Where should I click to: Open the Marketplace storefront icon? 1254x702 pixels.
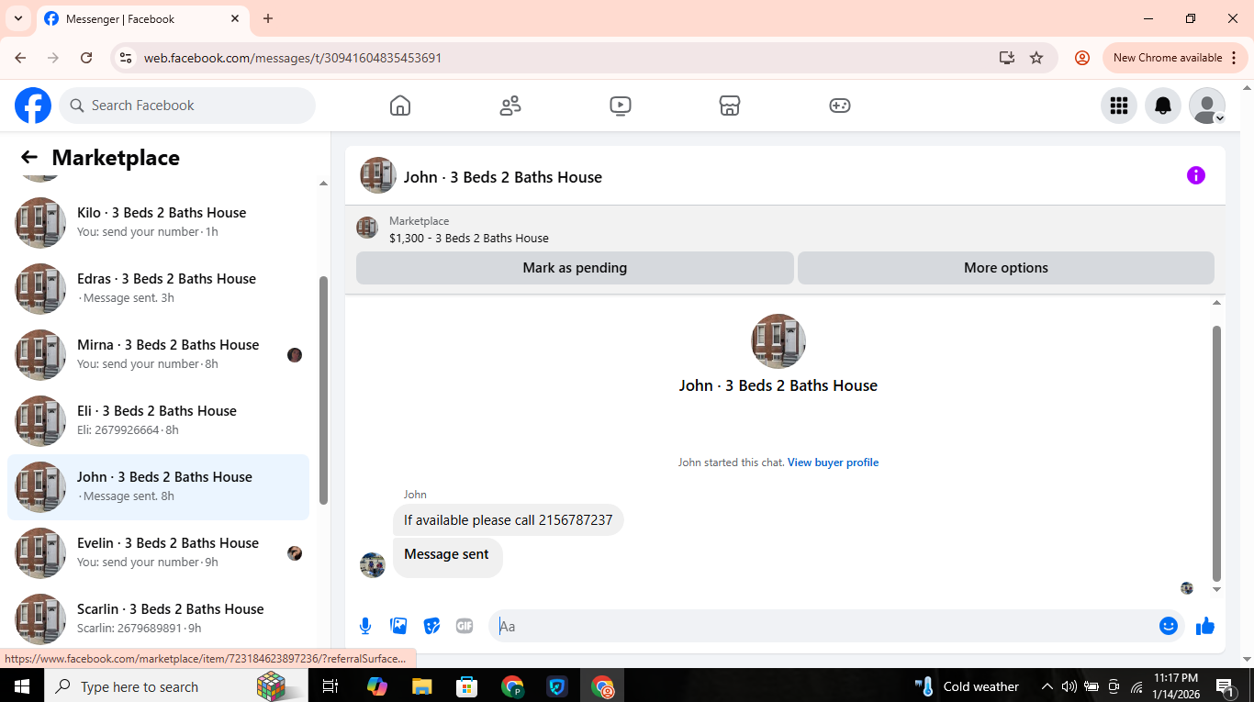[730, 106]
